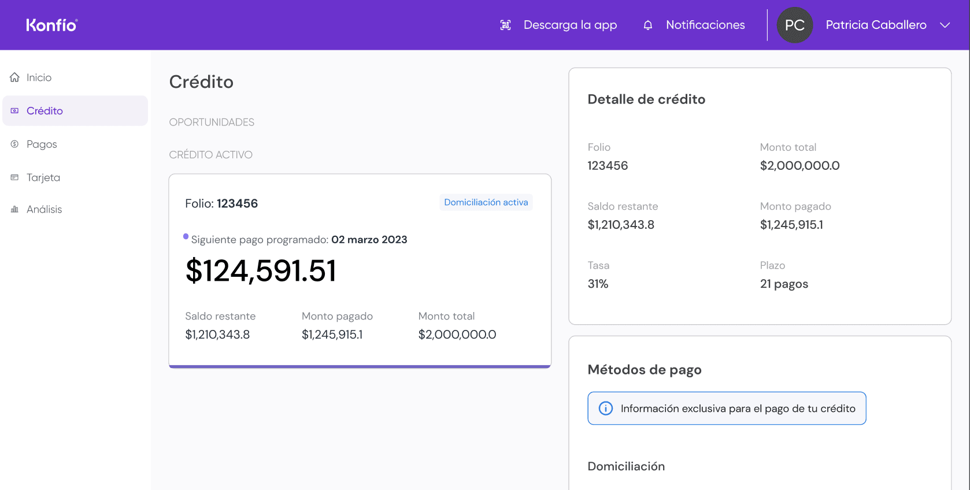Click the Crédito sidebar icon
Viewport: 970px width, 490px height.
click(14, 111)
